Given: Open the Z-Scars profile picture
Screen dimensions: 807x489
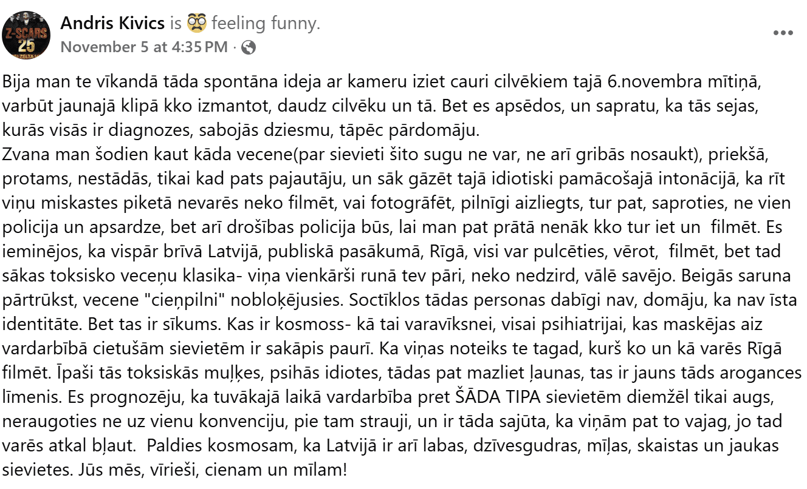Looking at the screenshot, I should (27, 34).
